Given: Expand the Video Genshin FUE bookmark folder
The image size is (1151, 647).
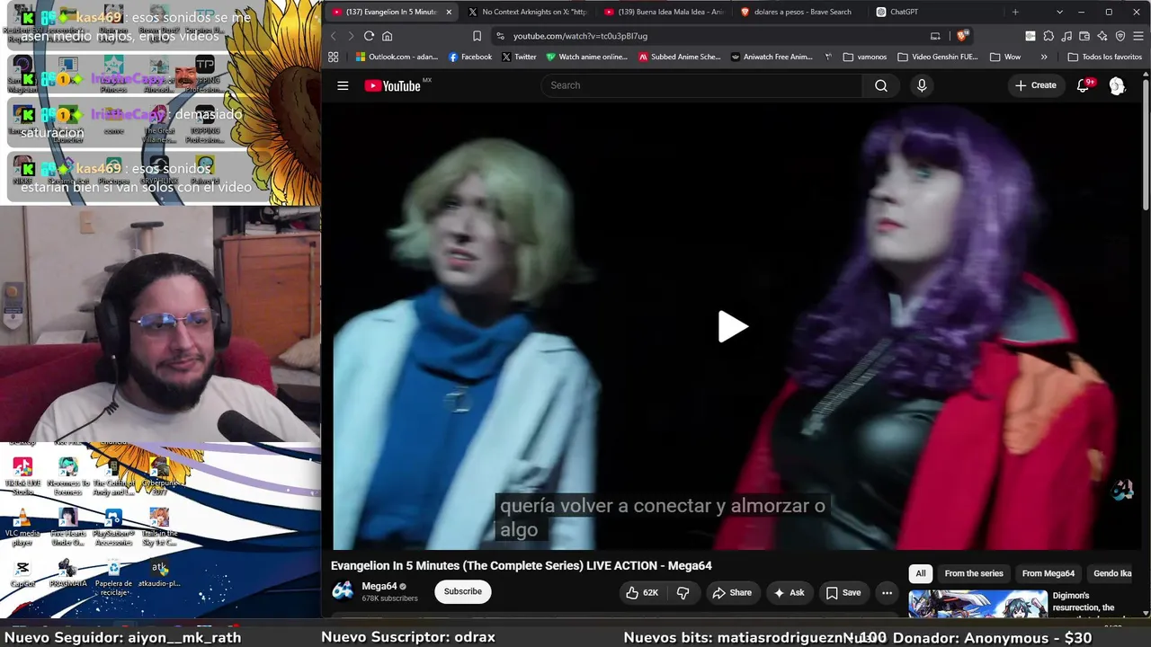Looking at the screenshot, I should pos(939,57).
